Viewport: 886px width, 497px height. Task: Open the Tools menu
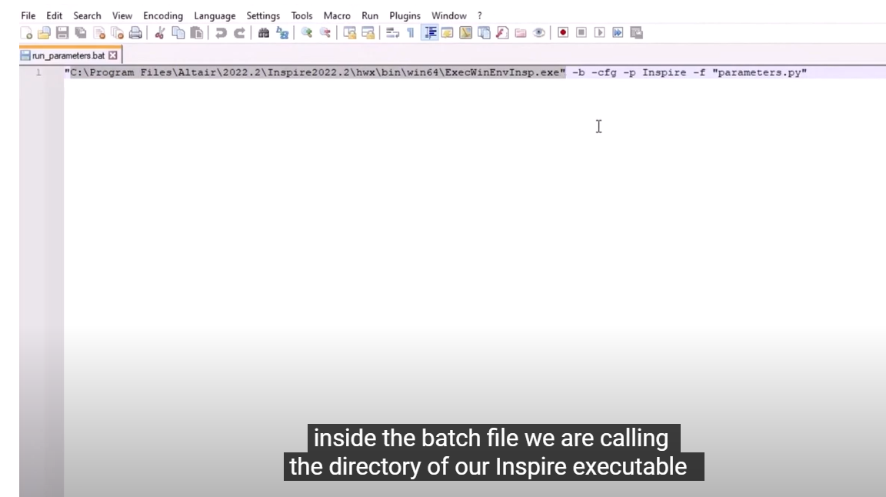pyautogui.click(x=301, y=16)
